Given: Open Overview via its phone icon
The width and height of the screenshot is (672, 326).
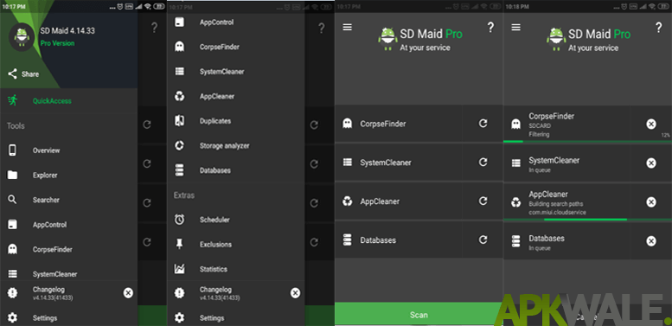Looking at the screenshot, I should (x=12, y=150).
